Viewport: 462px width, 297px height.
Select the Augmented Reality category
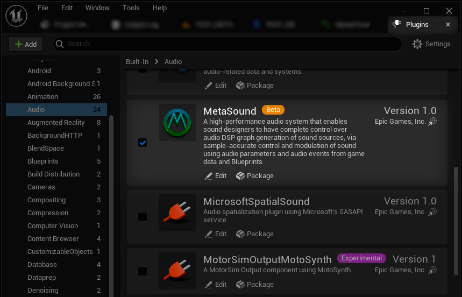pos(56,123)
